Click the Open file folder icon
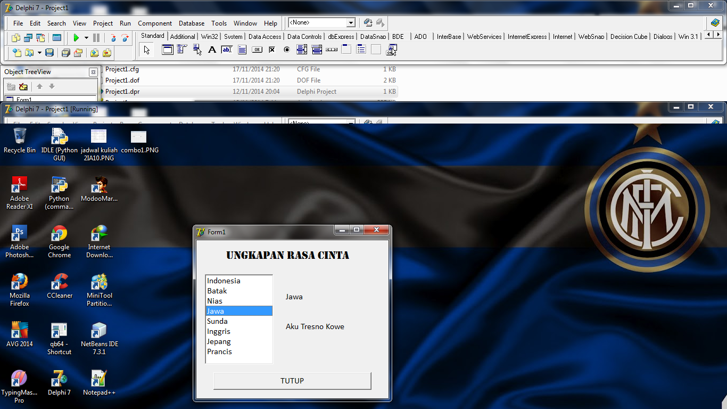Image resolution: width=727 pixels, height=409 pixels. [29, 53]
